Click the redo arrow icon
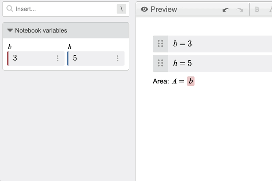272x181 pixels. 240,10
